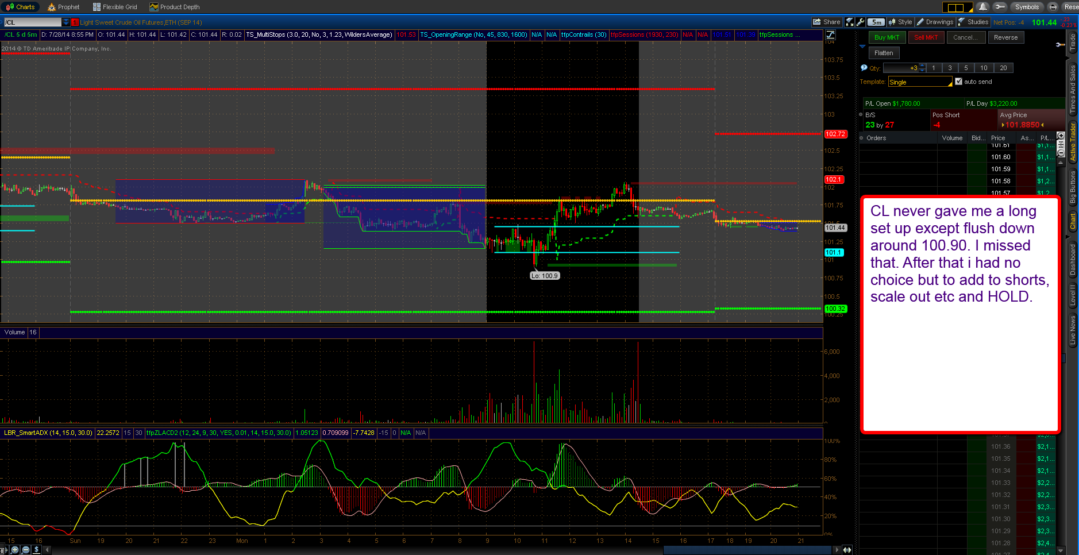The height and width of the screenshot is (555, 1079).
Task: Click ladder price row 101.60
Action: click(x=957, y=157)
